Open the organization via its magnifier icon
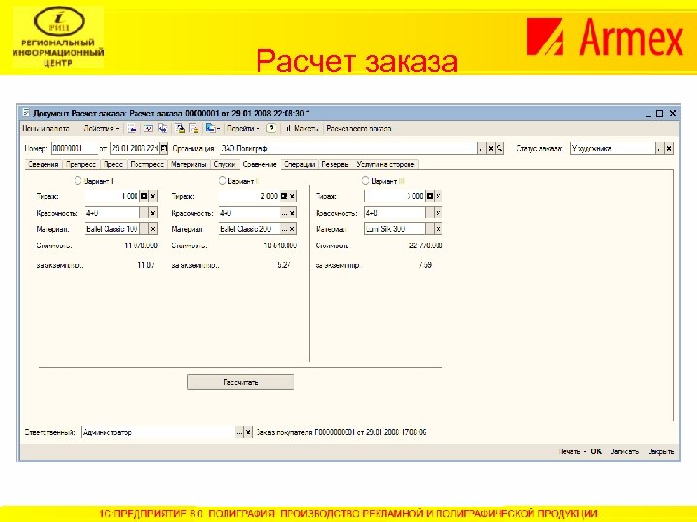 click(500, 148)
